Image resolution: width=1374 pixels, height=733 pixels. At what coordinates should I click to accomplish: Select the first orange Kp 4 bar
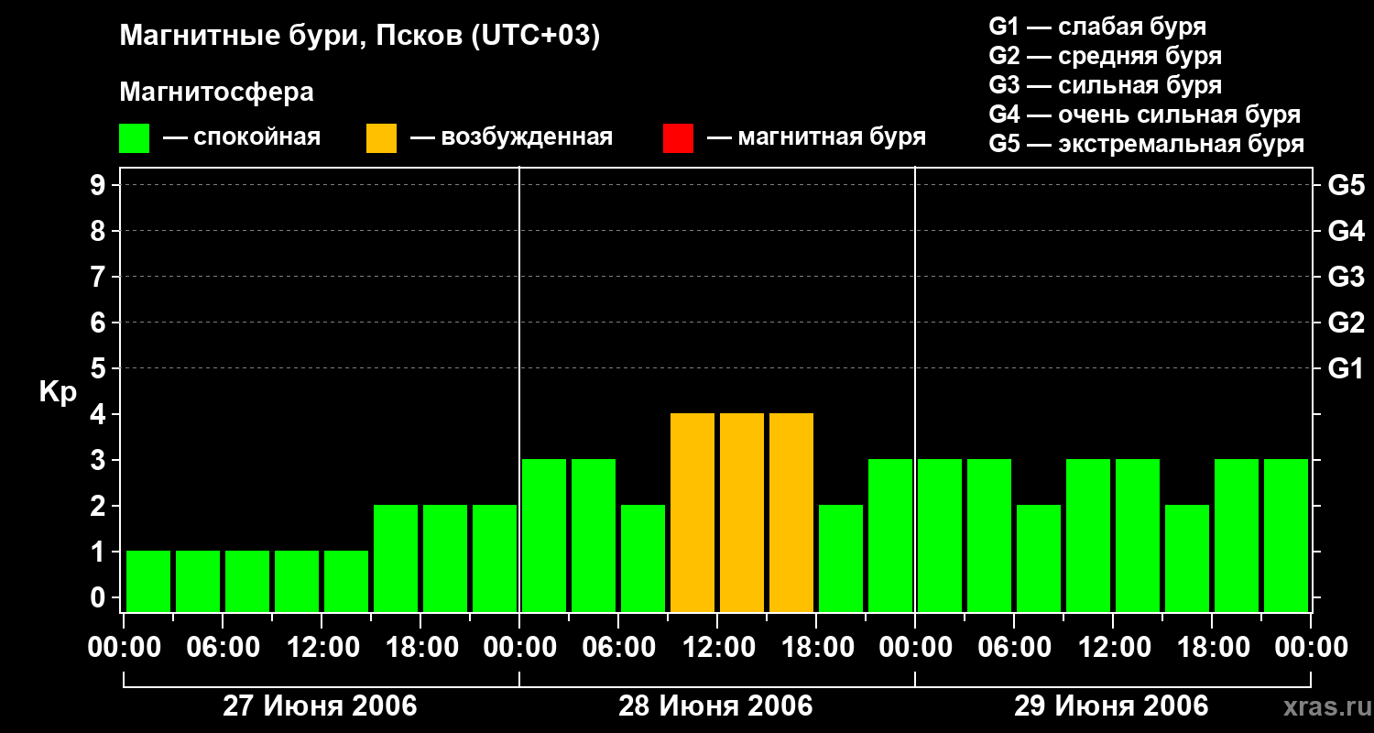[692, 512]
